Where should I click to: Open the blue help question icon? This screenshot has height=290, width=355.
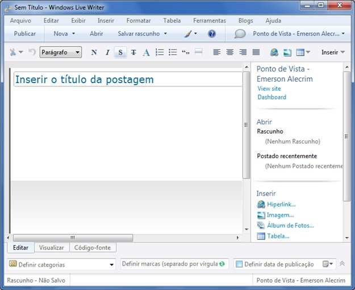212,34
